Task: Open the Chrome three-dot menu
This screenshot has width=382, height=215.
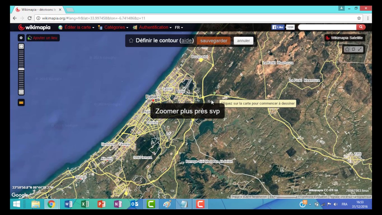Action: [x=368, y=18]
